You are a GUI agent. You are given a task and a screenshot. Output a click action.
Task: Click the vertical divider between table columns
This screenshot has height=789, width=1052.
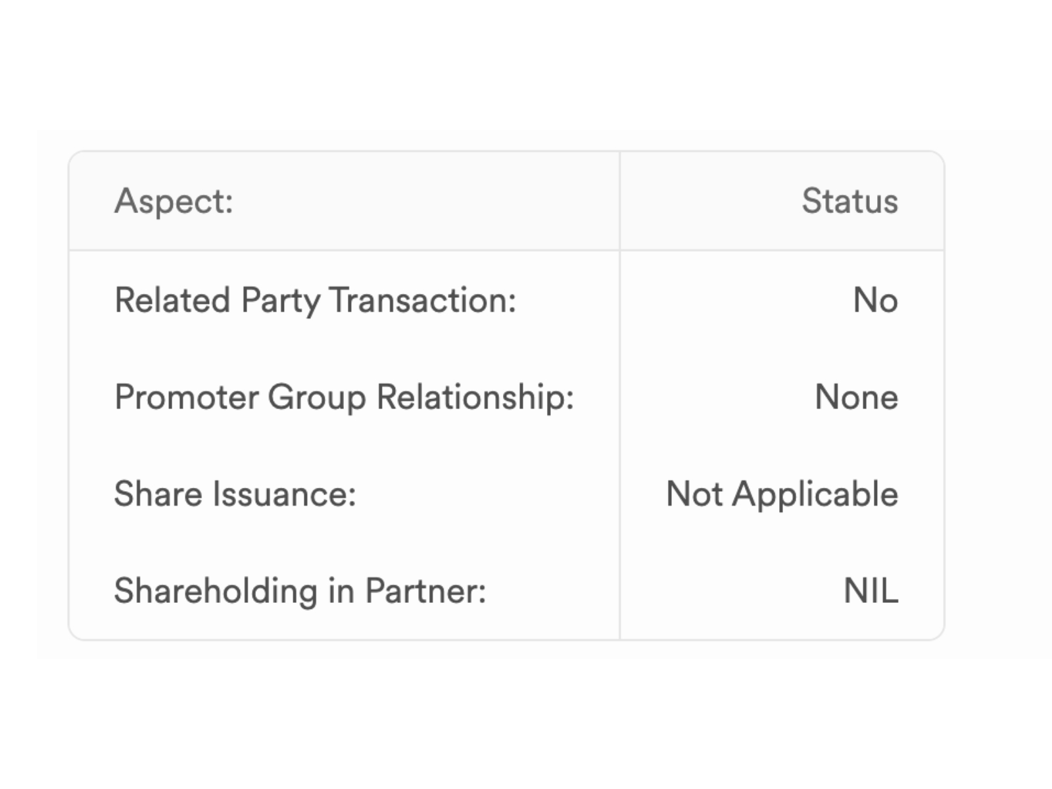[x=619, y=447]
